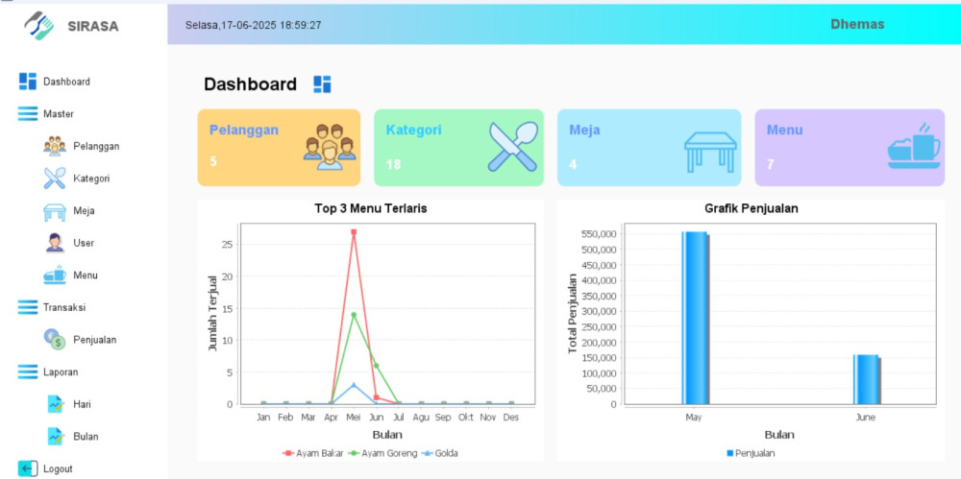Open the Dashboard sidebar entry

pos(67,82)
